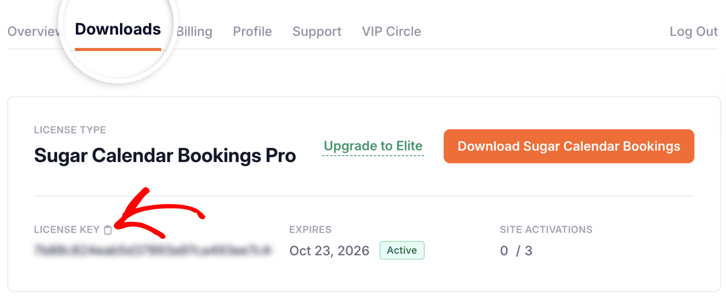The height and width of the screenshot is (305, 726).
Task: Copy the license key using the clipboard icon
Action: pos(107,230)
